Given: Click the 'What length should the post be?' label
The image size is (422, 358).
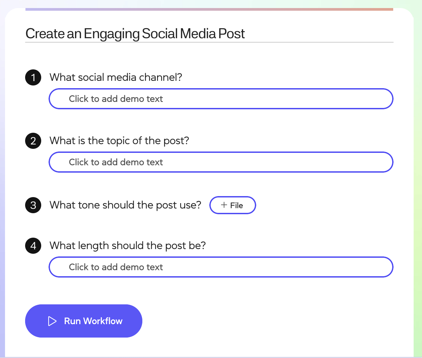Looking at the screenshot, I should point(128,246).
